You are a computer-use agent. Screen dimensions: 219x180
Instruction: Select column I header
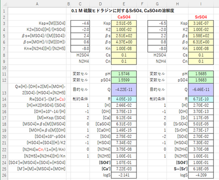point(201,4)
